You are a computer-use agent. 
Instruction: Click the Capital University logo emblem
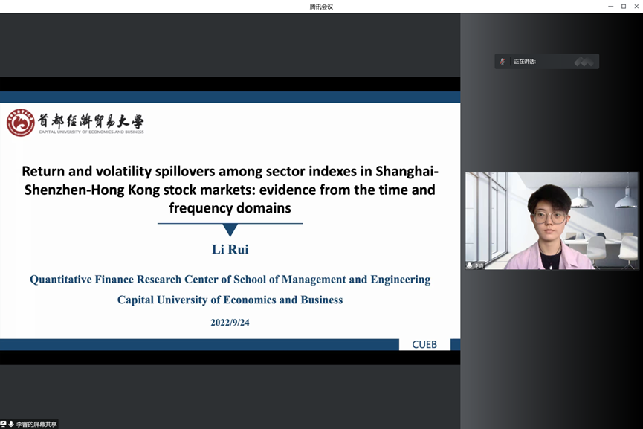click(21, 123)
